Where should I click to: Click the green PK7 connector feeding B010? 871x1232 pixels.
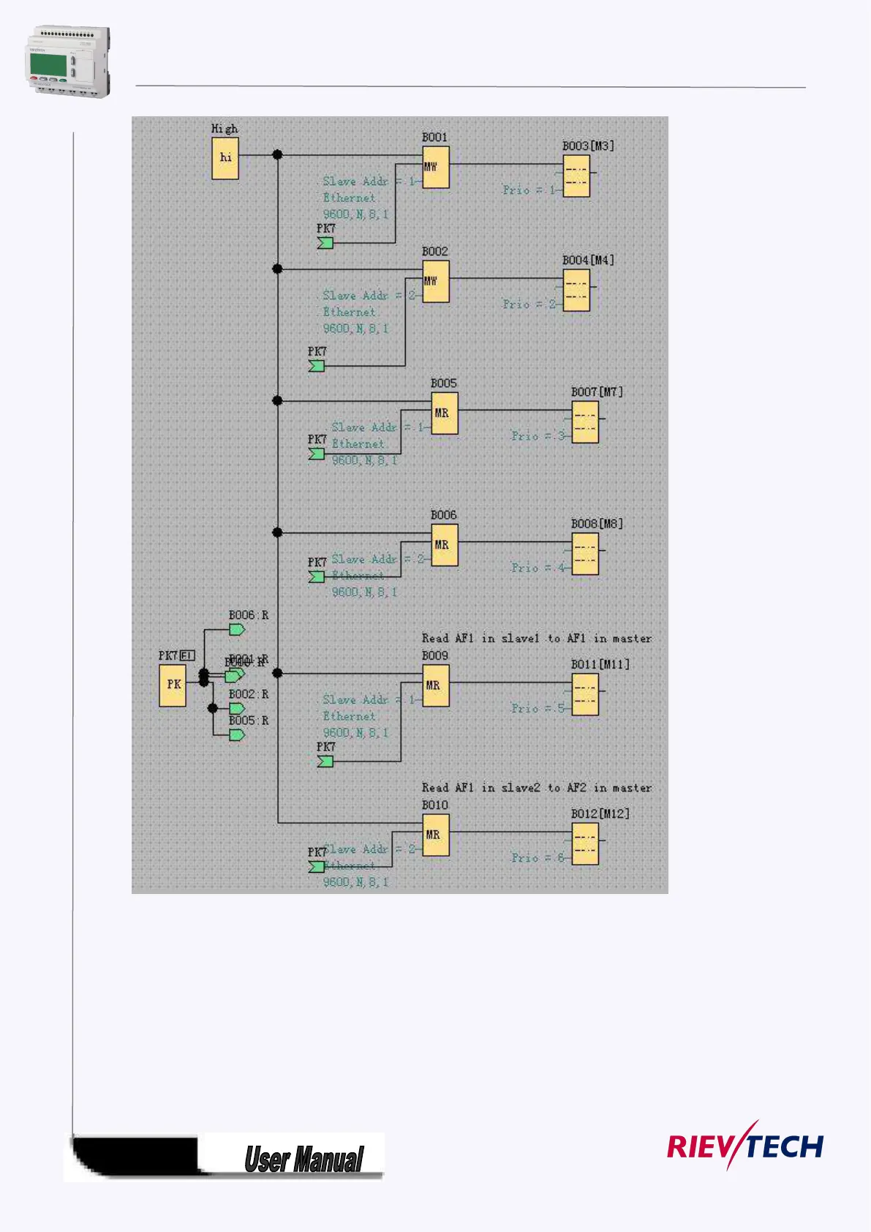click(317, 867)
